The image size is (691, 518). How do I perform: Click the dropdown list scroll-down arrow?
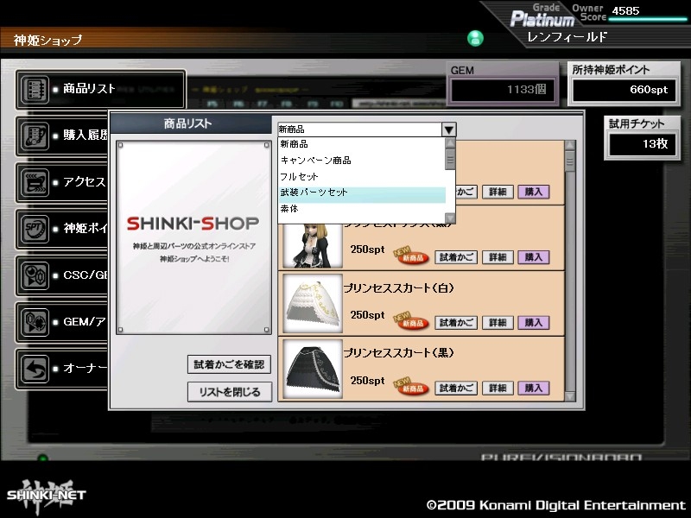450,218
